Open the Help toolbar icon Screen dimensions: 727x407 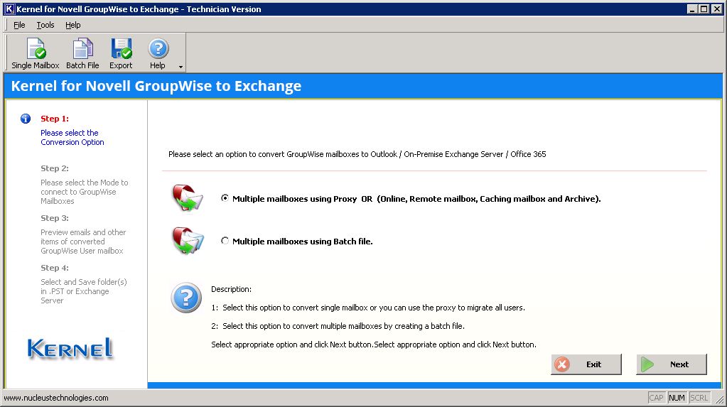click(x=158, y=53)
